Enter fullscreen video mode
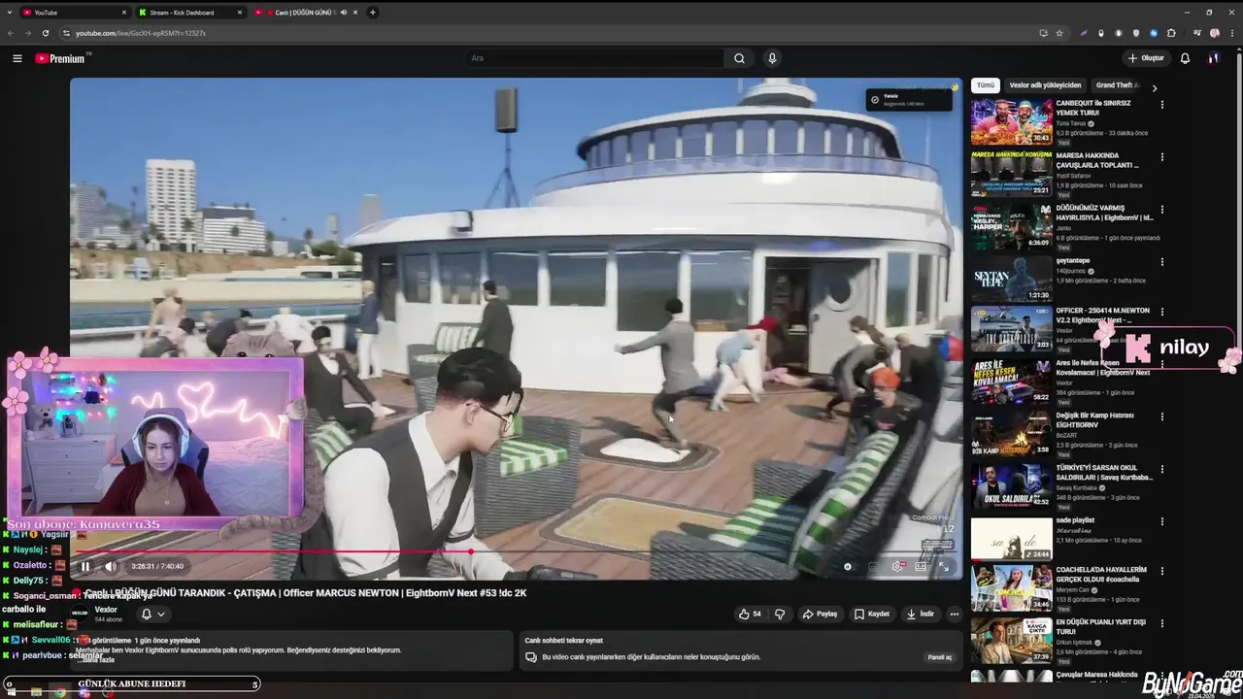Viewport: 1243px width, 699px height. coord(943,567)
